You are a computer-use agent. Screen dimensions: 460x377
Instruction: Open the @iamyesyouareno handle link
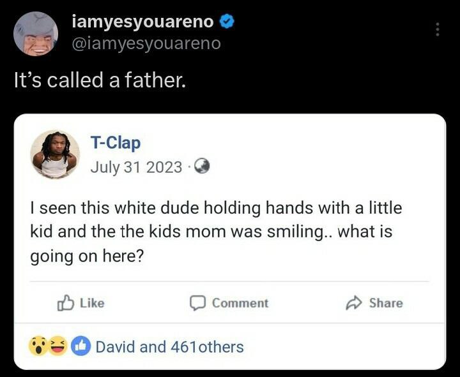[x=146, y=43]
